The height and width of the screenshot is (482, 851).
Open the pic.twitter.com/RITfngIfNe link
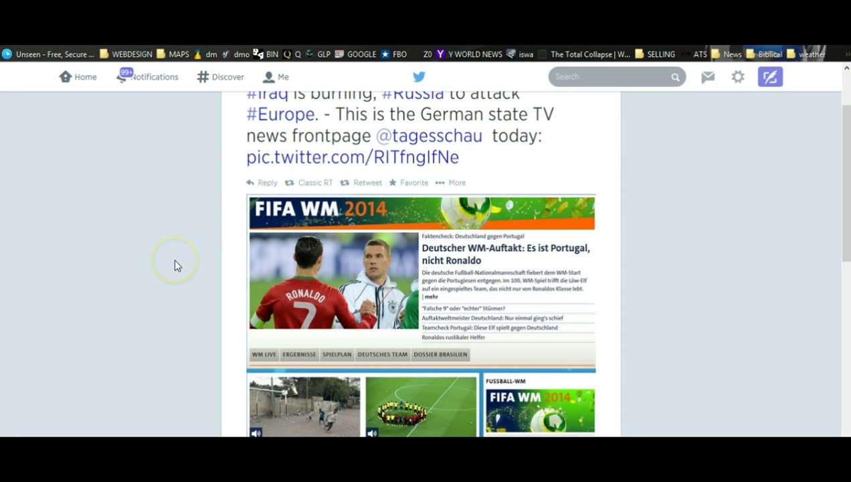pos(353,157)
